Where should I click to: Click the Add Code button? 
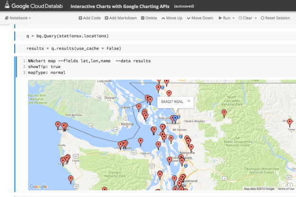coord(90,18)
